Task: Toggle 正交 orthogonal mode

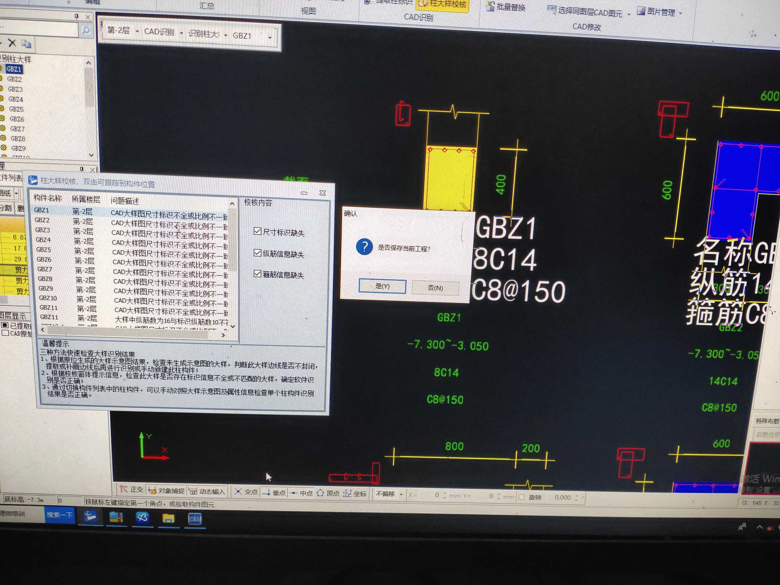Action: (x=131, y=490)
